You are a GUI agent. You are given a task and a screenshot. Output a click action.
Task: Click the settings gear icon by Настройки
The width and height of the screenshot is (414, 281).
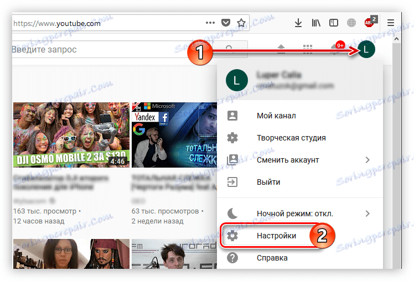point(232,236)
